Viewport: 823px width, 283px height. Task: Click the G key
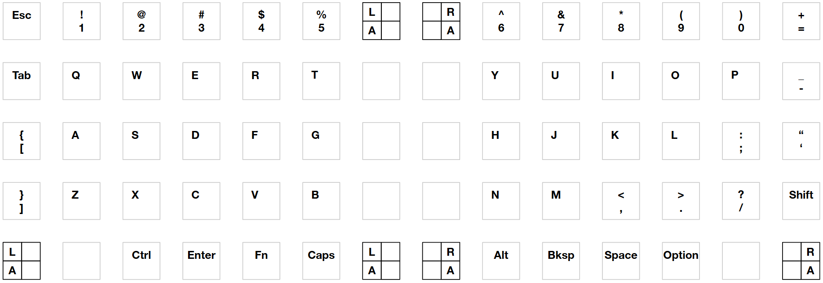(x=321, y=141)
